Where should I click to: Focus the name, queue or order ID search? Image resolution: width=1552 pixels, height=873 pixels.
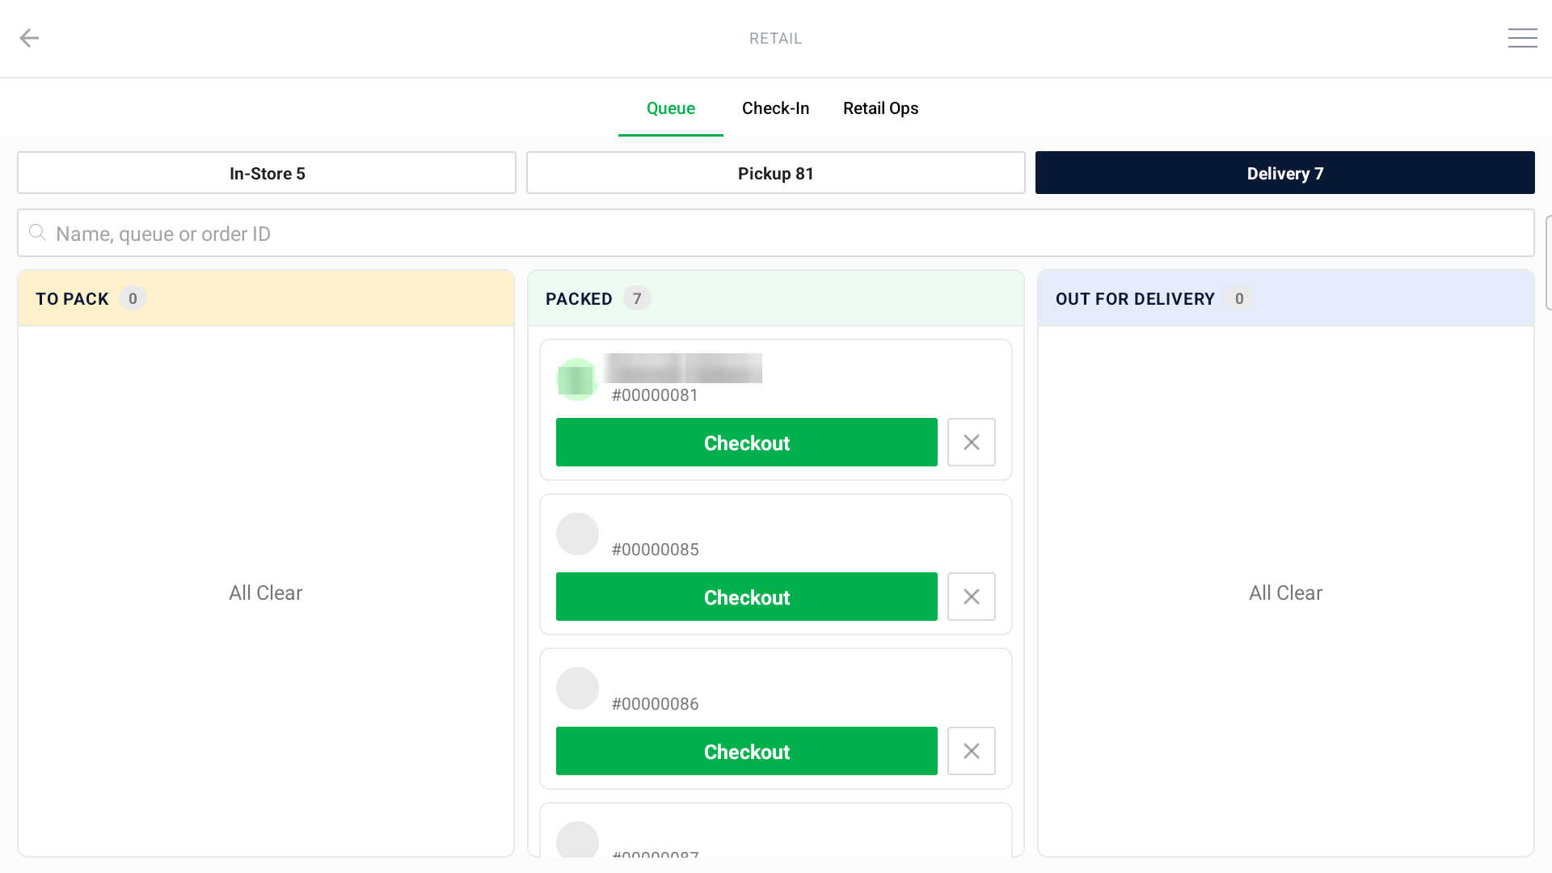click(776, 233)
